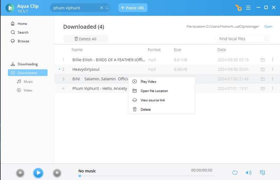Open the playlist queue icon

point(262,173)
